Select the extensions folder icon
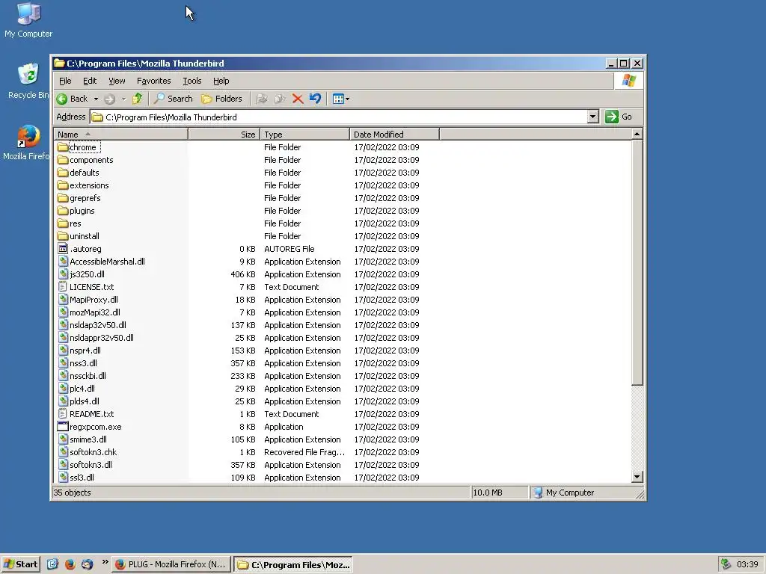This screenshot has width=766, height=574. point(63,185)
